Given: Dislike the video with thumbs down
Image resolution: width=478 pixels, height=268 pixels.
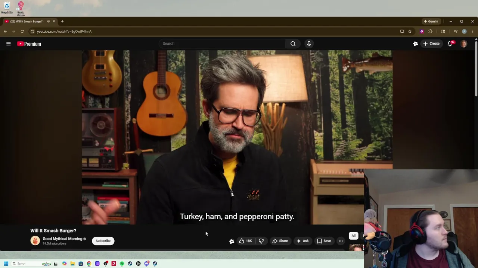Looking at the screenshot, I should pyautogui.click(x=261, y=241).
